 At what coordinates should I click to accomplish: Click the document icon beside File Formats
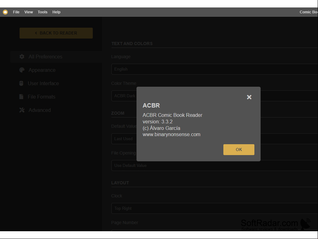coord(21,97)
